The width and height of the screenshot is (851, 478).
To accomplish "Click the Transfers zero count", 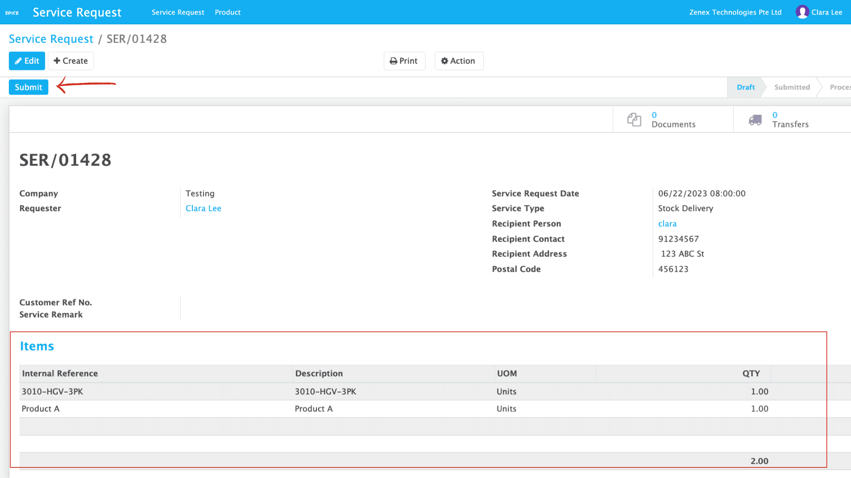I will [775, 115].
